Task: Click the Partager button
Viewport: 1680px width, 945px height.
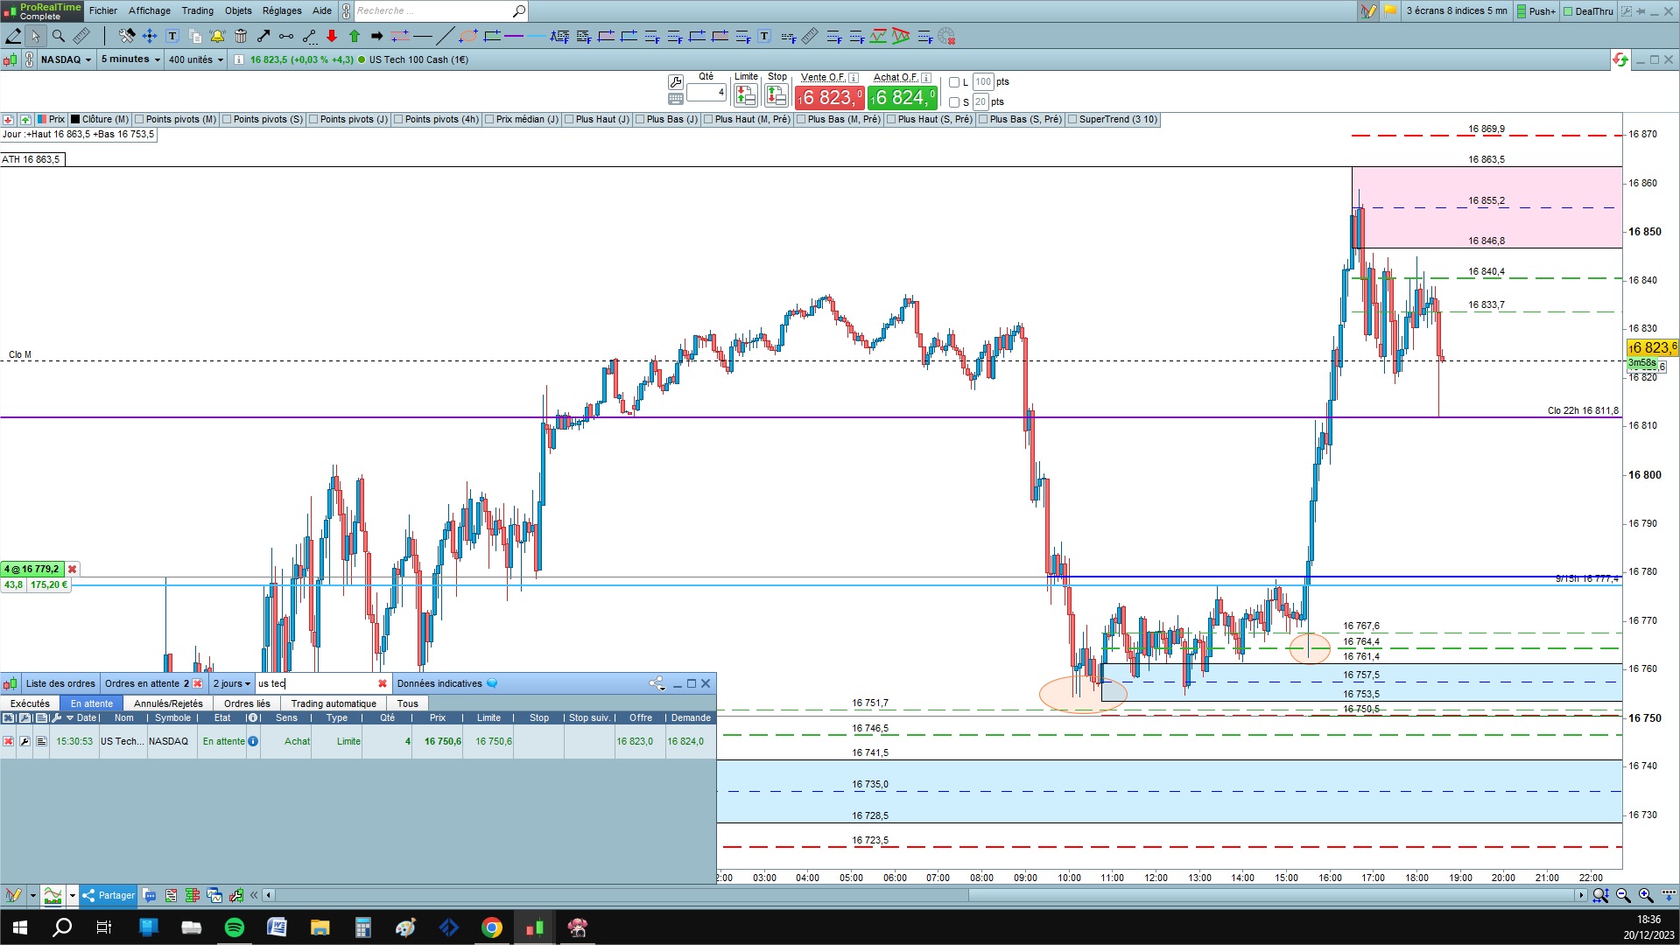Action: [x=109, y=895]
